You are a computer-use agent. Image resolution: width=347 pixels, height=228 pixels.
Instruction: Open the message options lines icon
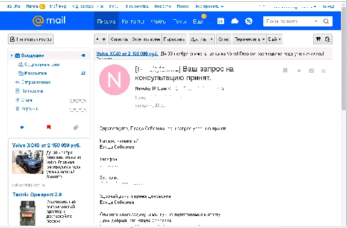(x=324, y=71)
